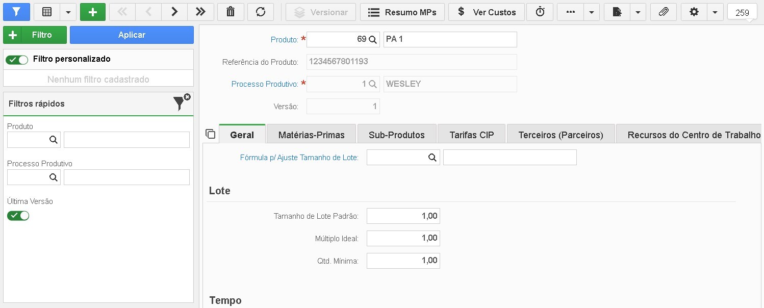Open dropdown next to ellipsis button
Viewport: 764px width, 308px height.
[592, 12]
